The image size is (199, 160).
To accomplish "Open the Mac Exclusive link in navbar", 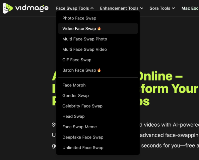I will coord(190,8).
